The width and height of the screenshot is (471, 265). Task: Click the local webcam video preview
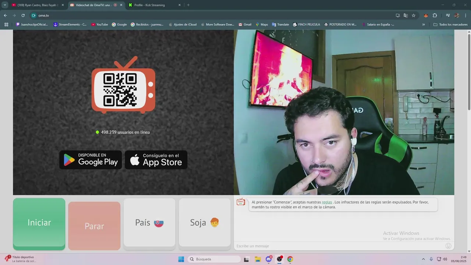344,112
